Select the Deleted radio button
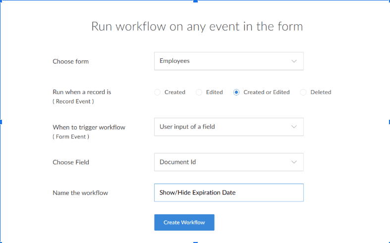 [303, 92]
